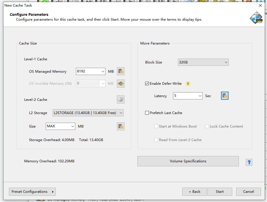This screenshot has height=202, width=267.
Task: Open help with the blue question mark icon
Action: click(249, 162)
